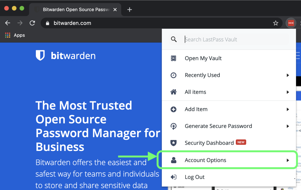Click the person icon beside Account Options
Image resolution: width=301 pixels, height=190 pixels.
pos(174,160)
